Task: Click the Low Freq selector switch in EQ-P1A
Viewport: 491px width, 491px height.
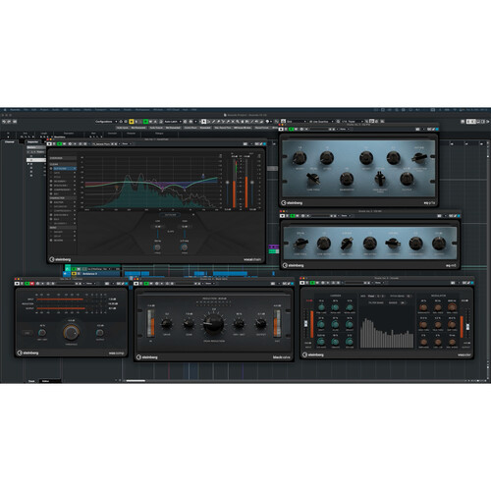Action: [x=313, y=179]
